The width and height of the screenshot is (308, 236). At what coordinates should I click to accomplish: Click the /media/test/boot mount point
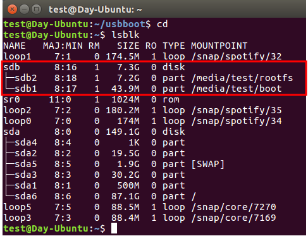(x=237, y=89)
